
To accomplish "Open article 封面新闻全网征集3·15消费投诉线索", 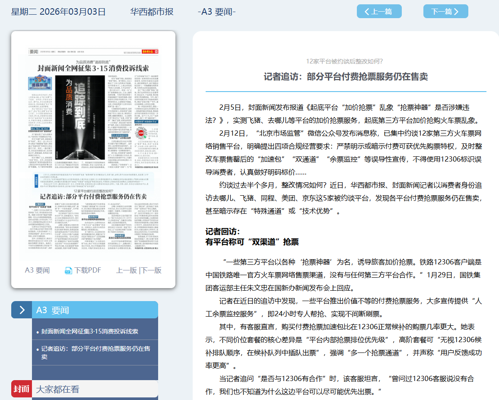I will (x=90, y=331).
